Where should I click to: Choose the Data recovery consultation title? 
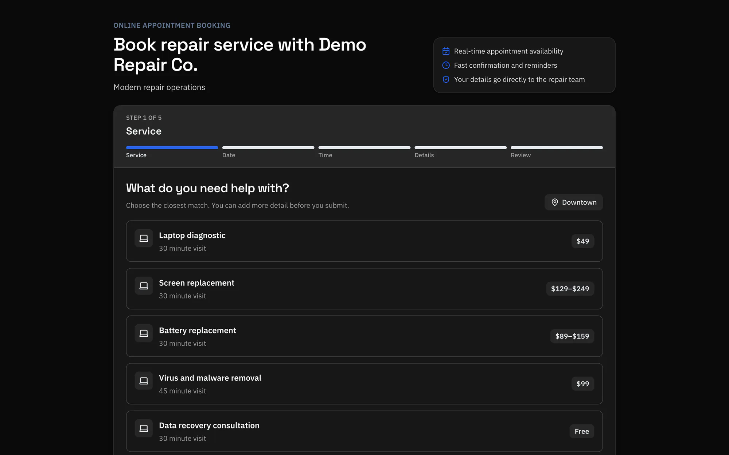point(209,426)
